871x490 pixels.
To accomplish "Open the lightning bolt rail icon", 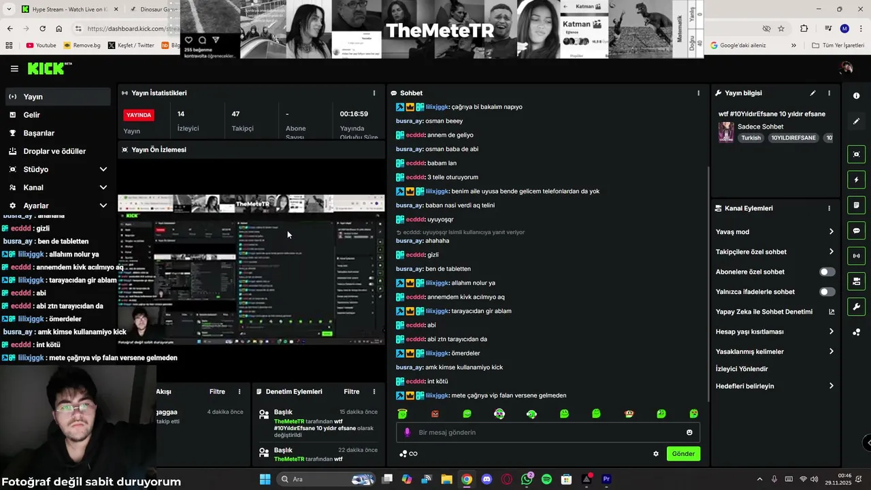I will coord(856,180).
